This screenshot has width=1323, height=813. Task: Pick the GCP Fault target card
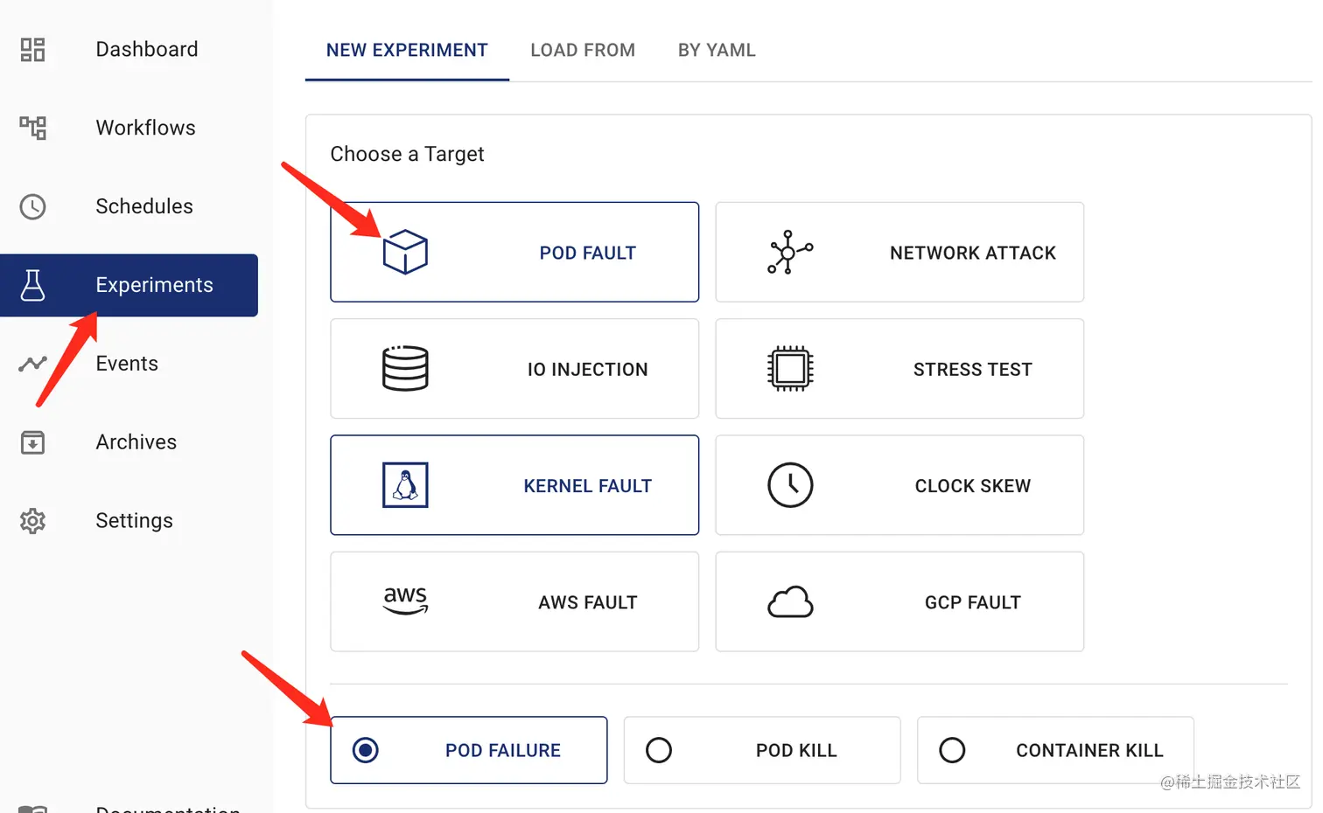[x=899, y=601]
